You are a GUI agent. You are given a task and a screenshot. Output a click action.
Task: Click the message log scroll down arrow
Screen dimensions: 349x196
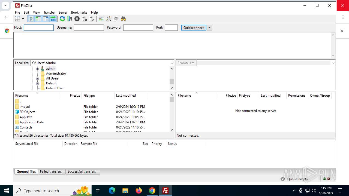point(333,56)
